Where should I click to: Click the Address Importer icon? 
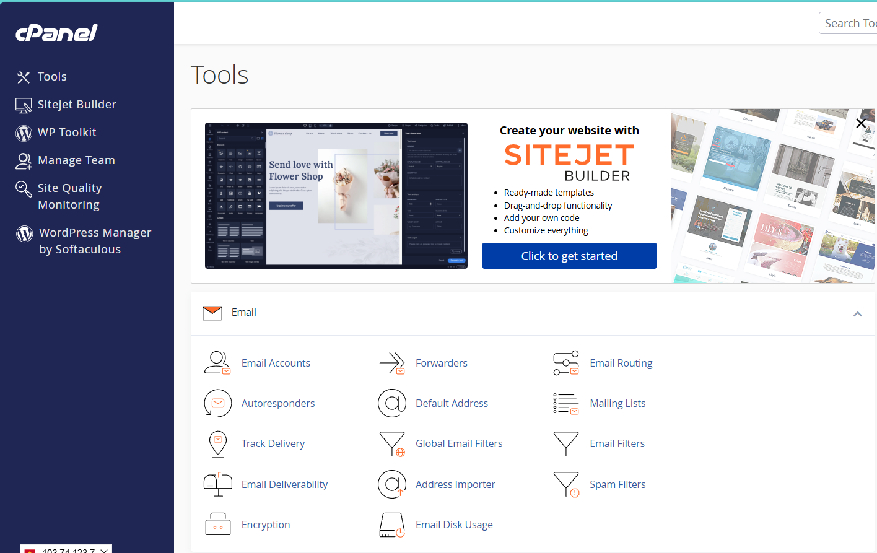392,484
